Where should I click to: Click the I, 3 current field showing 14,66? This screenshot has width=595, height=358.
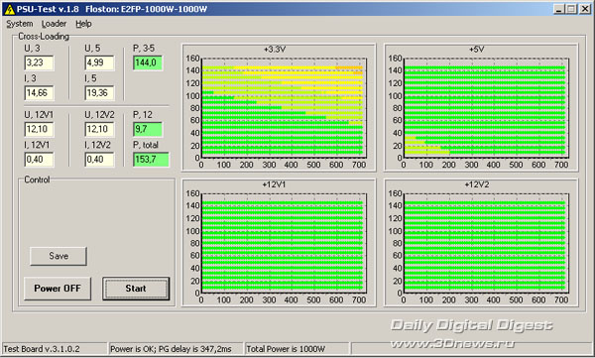pyautogui.click(x=39, y=93)
